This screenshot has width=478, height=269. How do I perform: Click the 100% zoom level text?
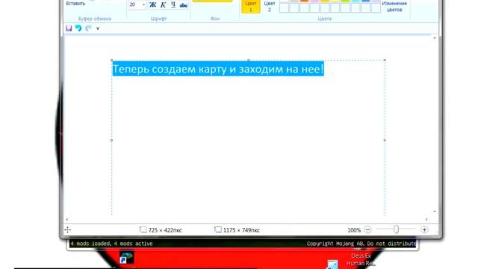point(354,230)
